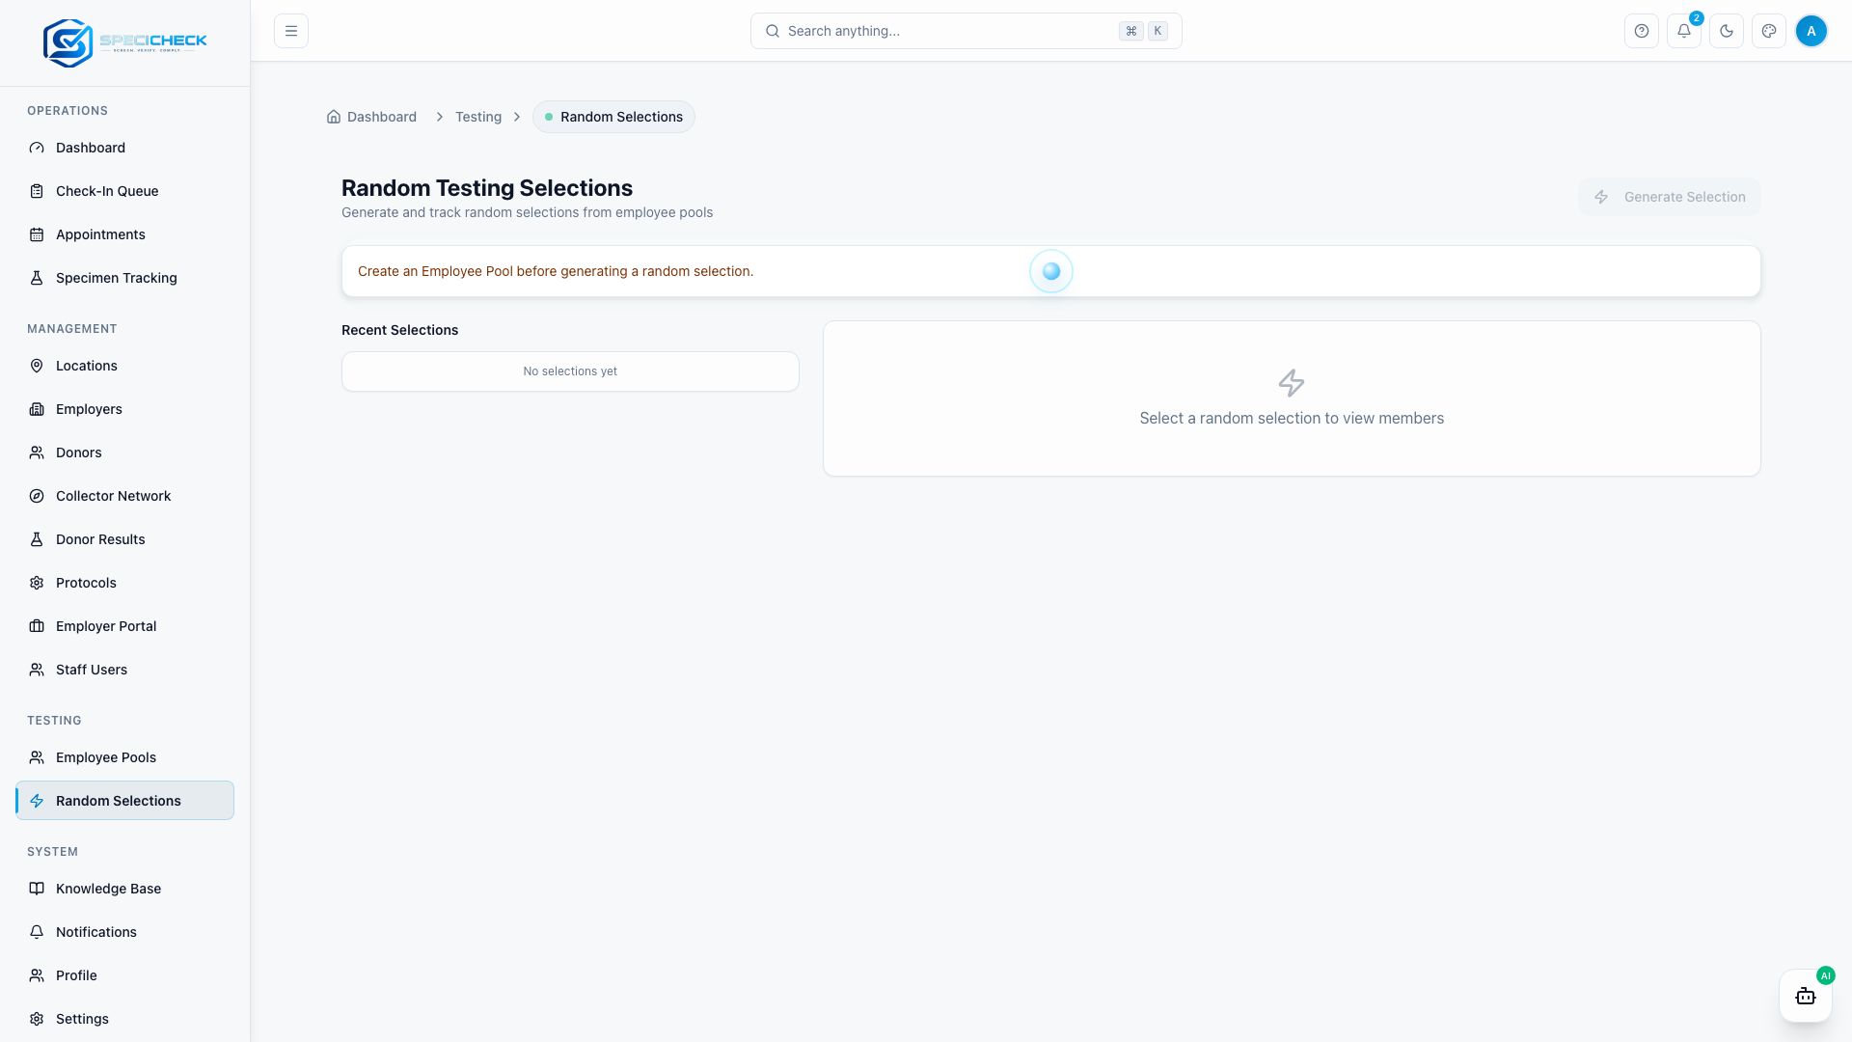Click the Donor Results flask icon
The width and height of the screenshot is (1852, 1042).
click(x=37, y=539)
